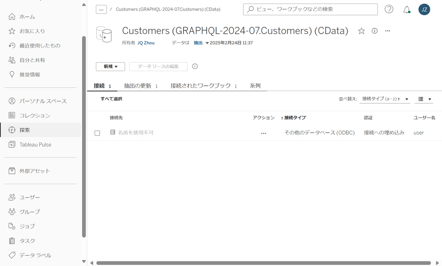
Task: Click the 接続への埋め込み cell
Action: pyautogui.click(x=384, y=133)
